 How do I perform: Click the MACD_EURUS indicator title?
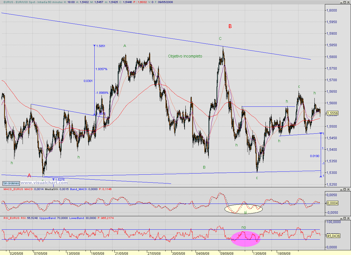point(13,190)
